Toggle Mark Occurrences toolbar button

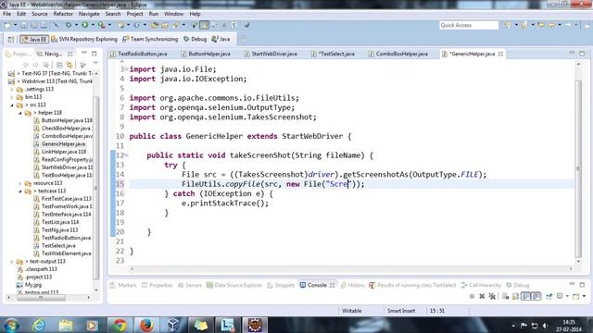click(204, 25)
